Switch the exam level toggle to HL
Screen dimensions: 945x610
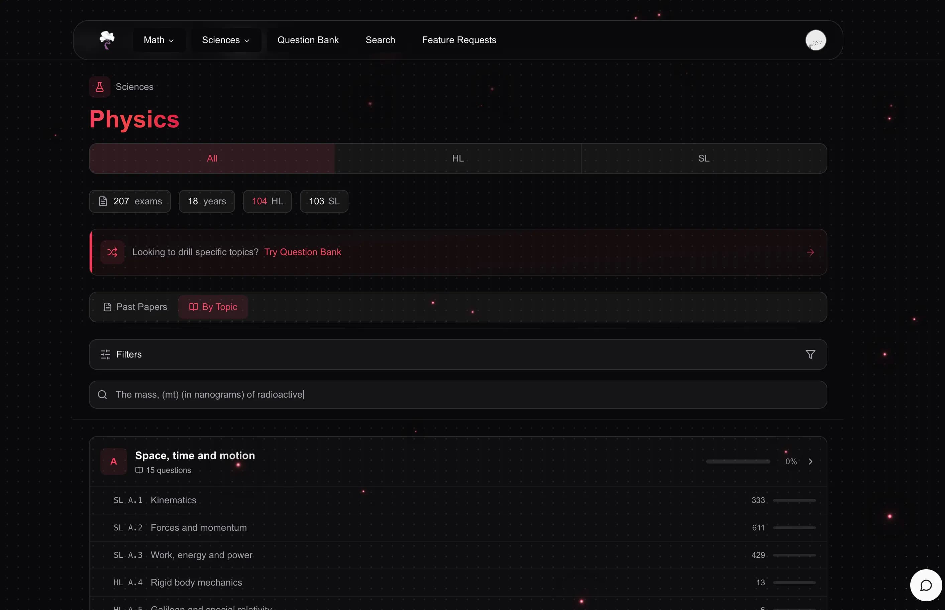(x=457, y=158)
